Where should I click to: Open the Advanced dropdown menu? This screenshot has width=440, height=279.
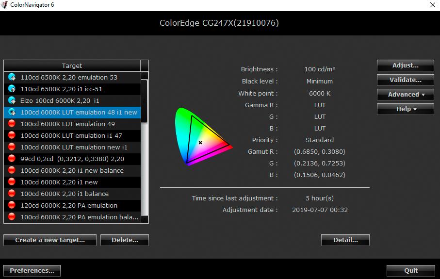click(406, 95)
